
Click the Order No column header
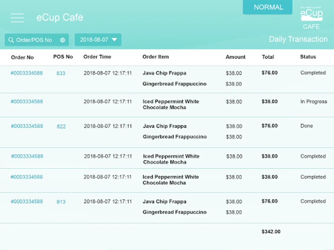[x=22, y=57]
